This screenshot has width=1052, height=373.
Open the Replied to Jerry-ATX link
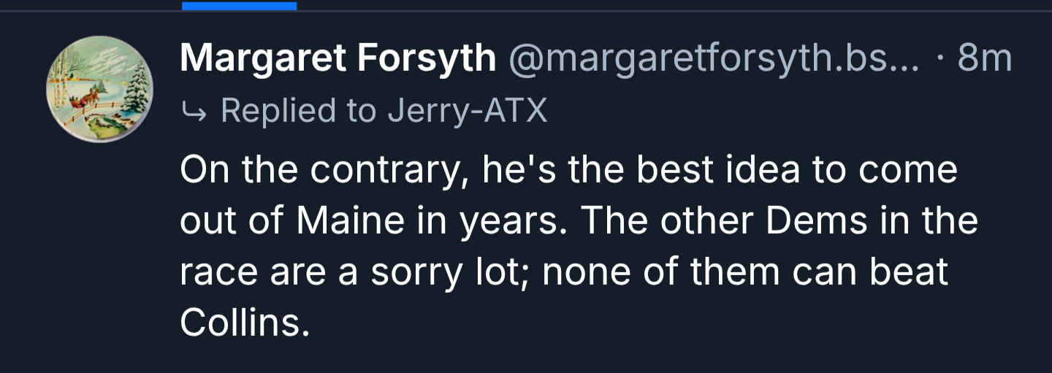pos(383,110)
